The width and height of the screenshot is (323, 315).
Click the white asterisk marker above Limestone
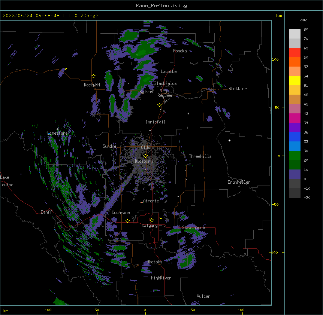point(58,129)
